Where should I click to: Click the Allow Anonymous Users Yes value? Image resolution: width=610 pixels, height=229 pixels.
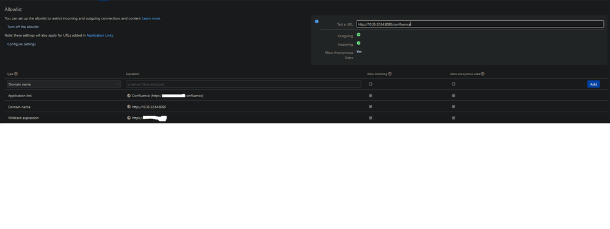click(359, 52)
